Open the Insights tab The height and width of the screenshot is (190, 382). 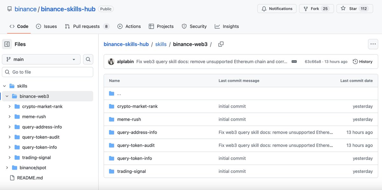click(x=227, y=26)
